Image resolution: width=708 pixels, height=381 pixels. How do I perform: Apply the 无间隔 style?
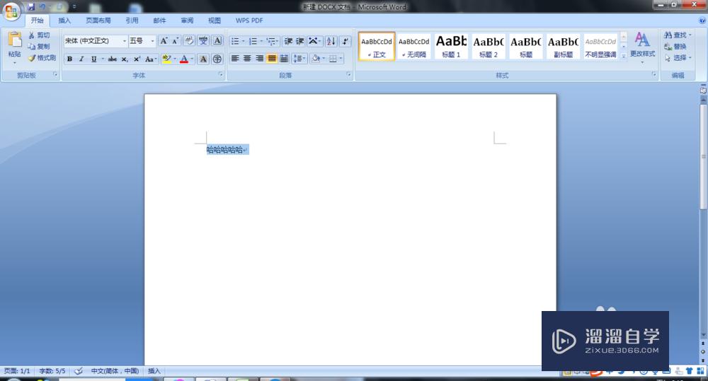tap(414, 47)
